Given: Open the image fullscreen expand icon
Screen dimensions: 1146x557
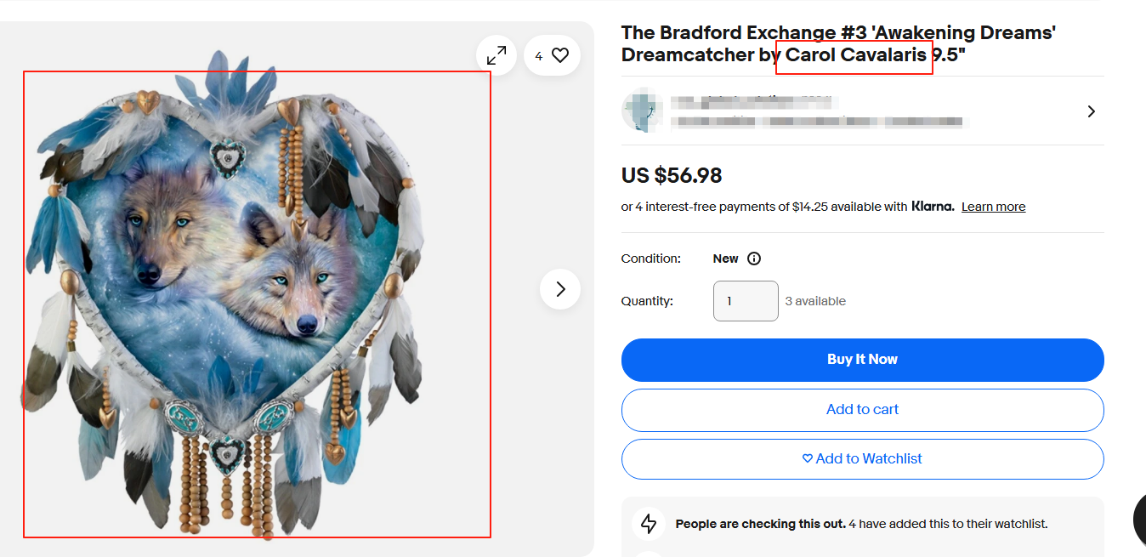Looking at the screenshot, I should click(496, 54).
